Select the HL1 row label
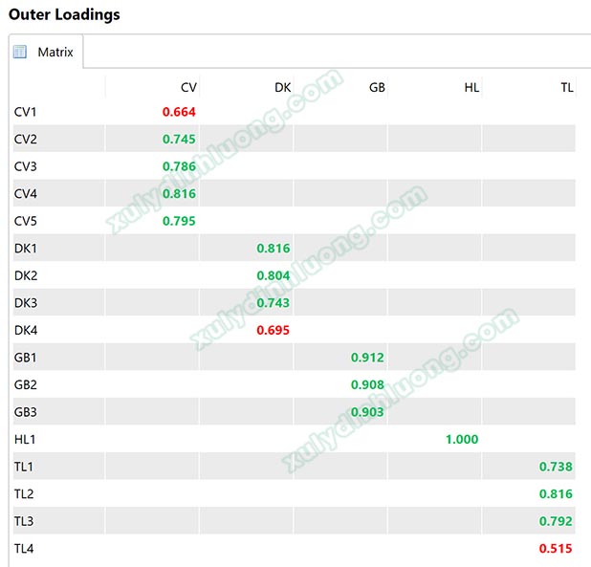 [x=25, y=439]
